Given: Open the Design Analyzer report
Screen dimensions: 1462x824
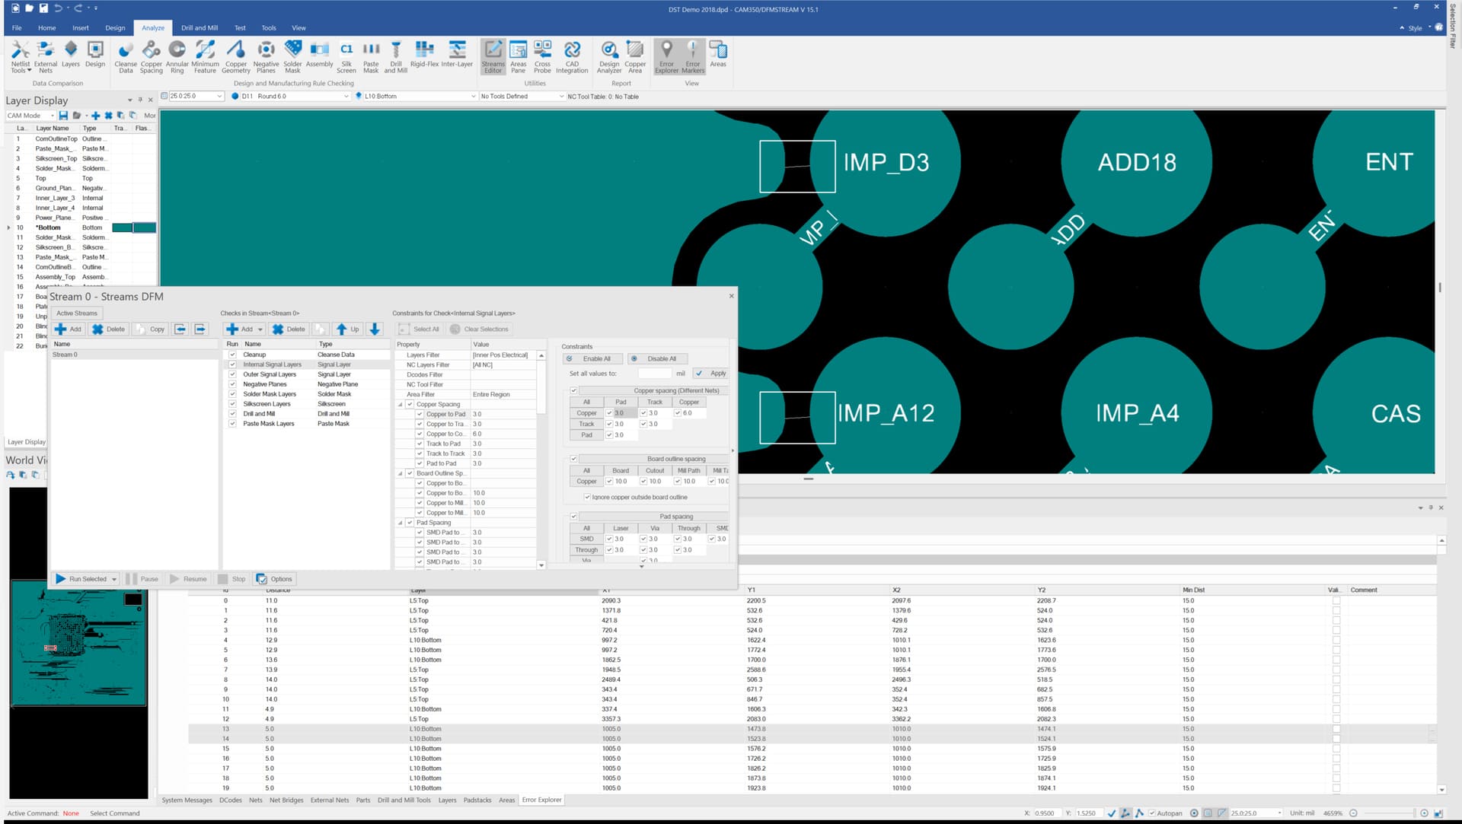Looking at the screenshot, I should pos(608,53).
